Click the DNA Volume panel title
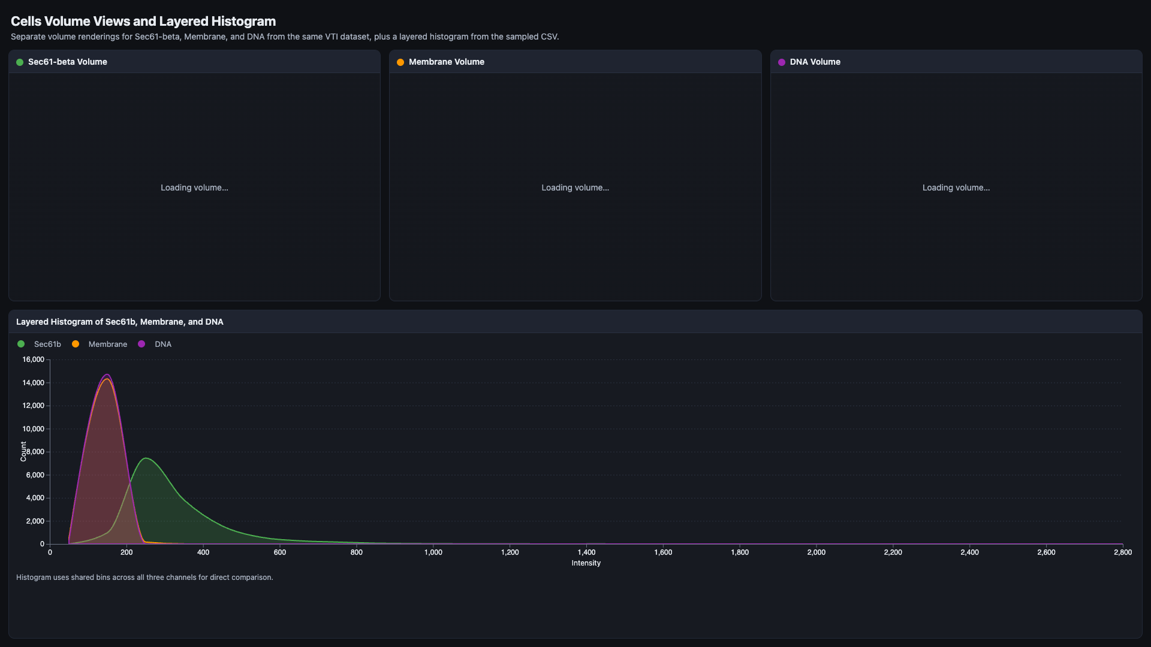 [815, 62]
